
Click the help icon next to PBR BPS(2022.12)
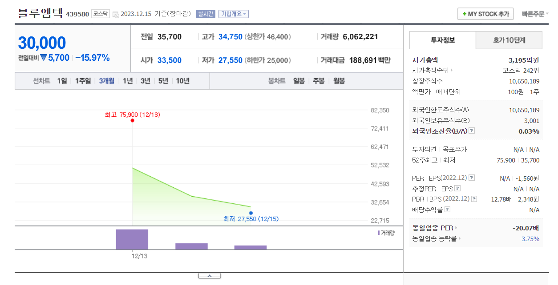[x=474, y=199]
